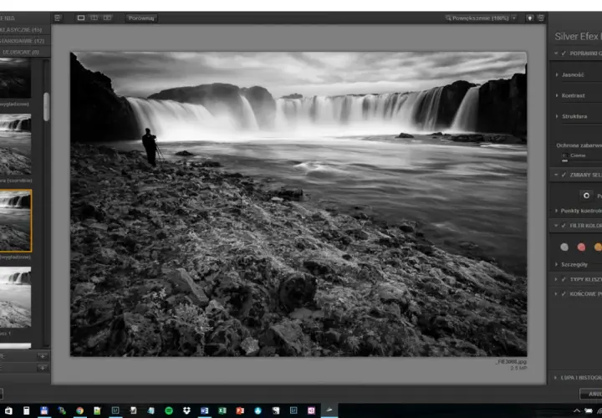Viewport: 602px width, 418px height.
Task: Click the waterfall photo in main preview
Action: click(x=298, y=204)
